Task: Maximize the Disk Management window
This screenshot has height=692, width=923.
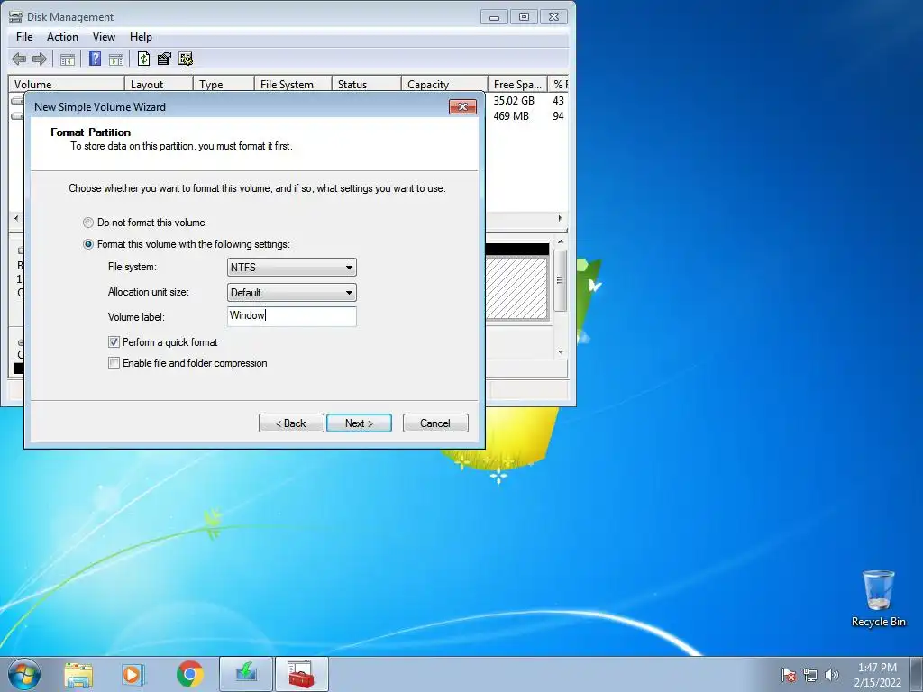Action: [524, 17]
